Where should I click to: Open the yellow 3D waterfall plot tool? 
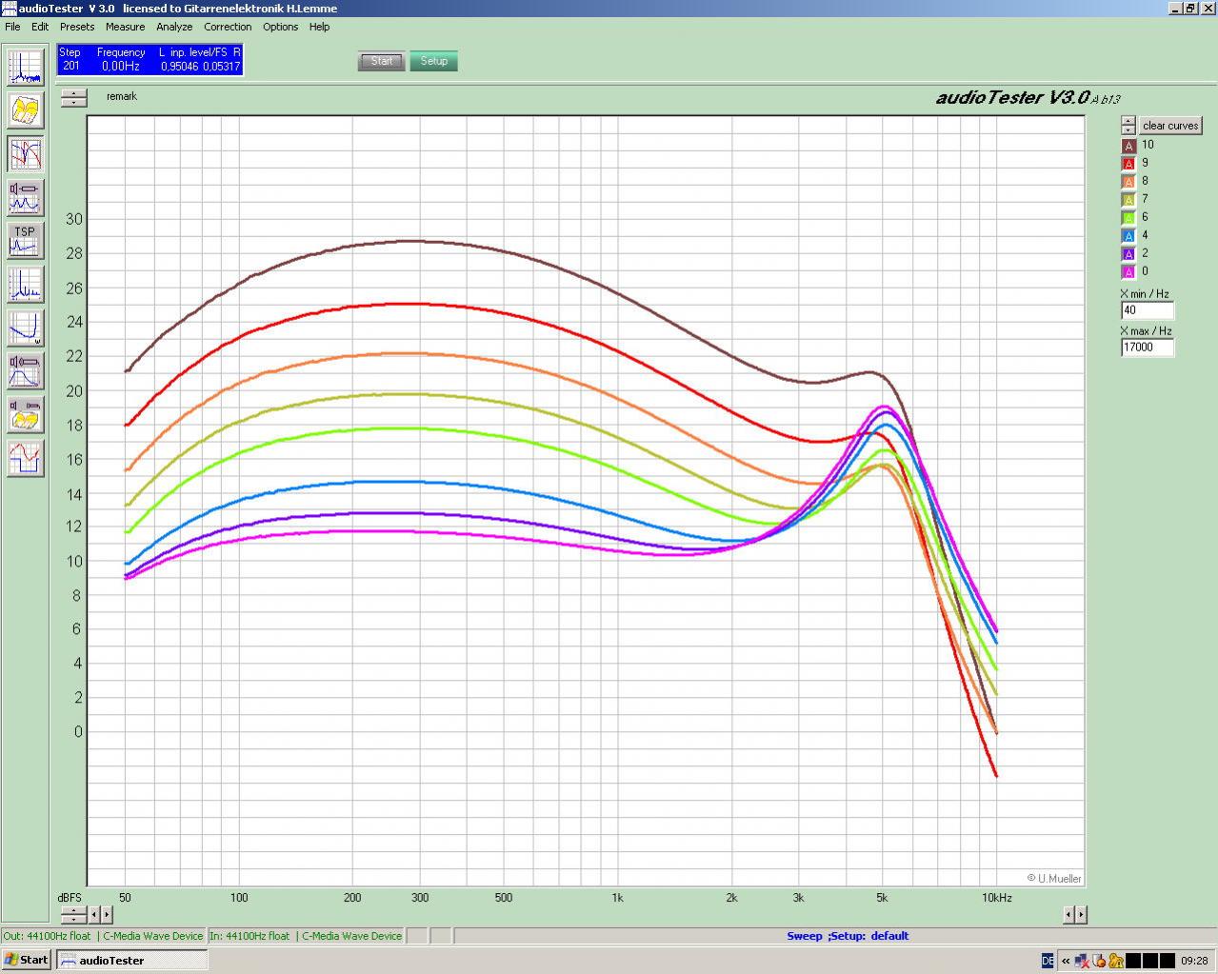point(25,110)
